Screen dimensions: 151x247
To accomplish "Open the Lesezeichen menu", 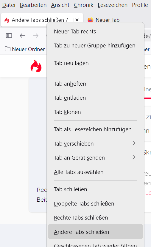I will pyautogui.click(x=113, y=5).
